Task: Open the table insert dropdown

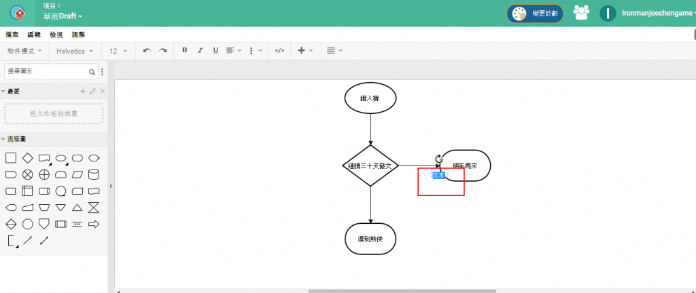Action: coord(334,50)
